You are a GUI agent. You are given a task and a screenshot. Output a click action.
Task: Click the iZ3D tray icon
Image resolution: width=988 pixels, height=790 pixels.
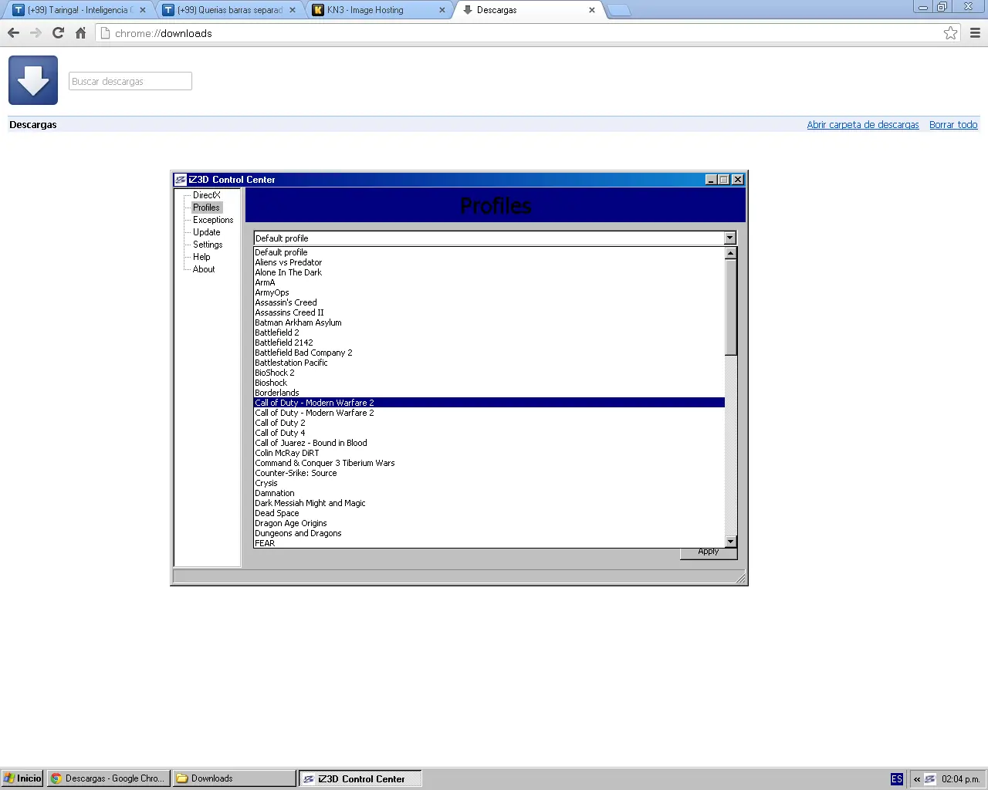click(x=930, y=779)
